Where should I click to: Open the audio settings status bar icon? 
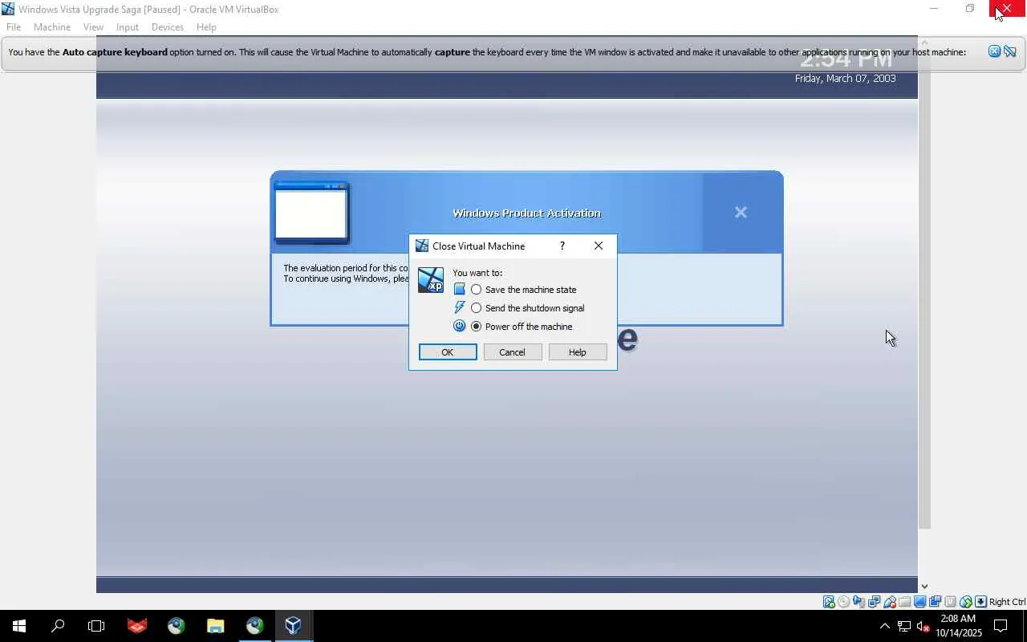point(859,602)
